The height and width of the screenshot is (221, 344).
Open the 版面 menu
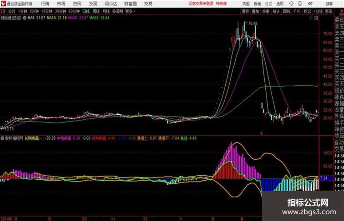[x=257, y=4]
